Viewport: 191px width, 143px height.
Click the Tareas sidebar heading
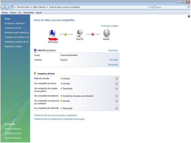(x=7, y=19)
